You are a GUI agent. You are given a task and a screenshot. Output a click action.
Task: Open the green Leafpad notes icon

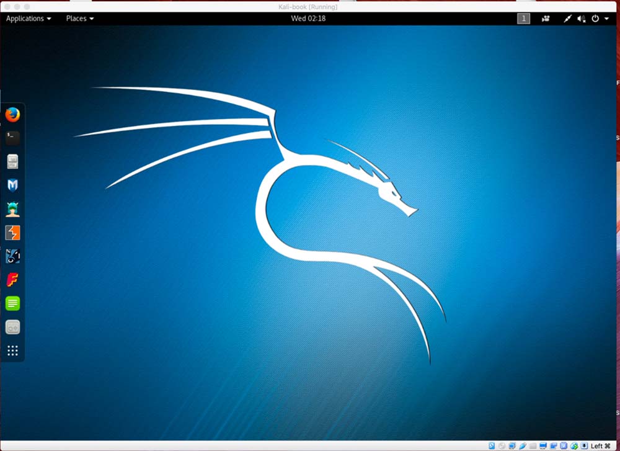(x=12, y=303)
